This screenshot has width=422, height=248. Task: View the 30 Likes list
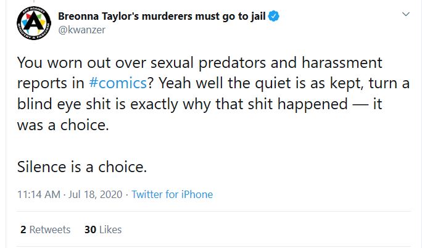(102, 229)
